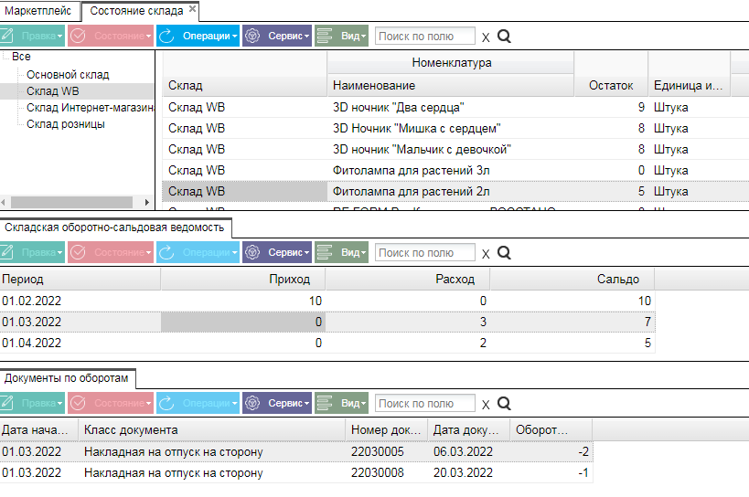Viewport: 749px width, 497px height.
Task: Click search magnifier in Документы по оборотам toolbar
Action: click(504, 404)
